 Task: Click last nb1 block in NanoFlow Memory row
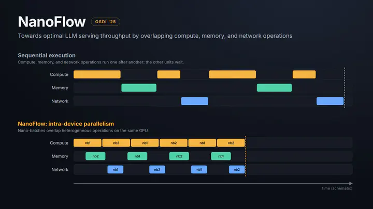click(x=221, y=156)
